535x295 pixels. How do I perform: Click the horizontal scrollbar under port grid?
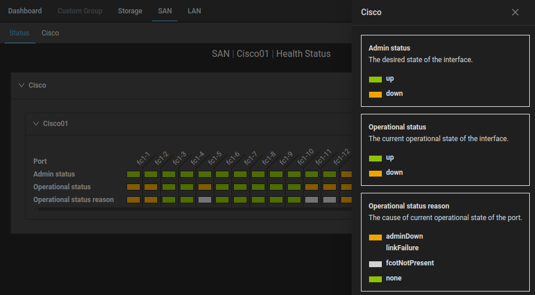(x=191, y=209)
